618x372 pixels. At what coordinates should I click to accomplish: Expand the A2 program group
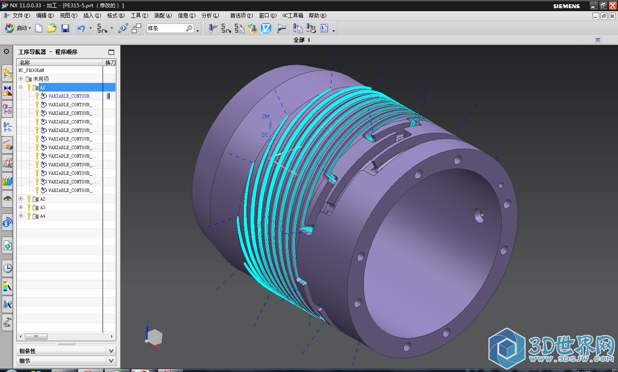pos(21,199)
